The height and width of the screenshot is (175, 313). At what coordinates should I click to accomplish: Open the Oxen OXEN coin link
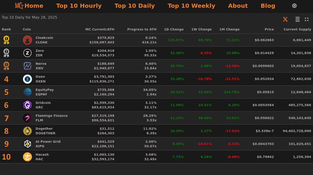click(40, 79)
